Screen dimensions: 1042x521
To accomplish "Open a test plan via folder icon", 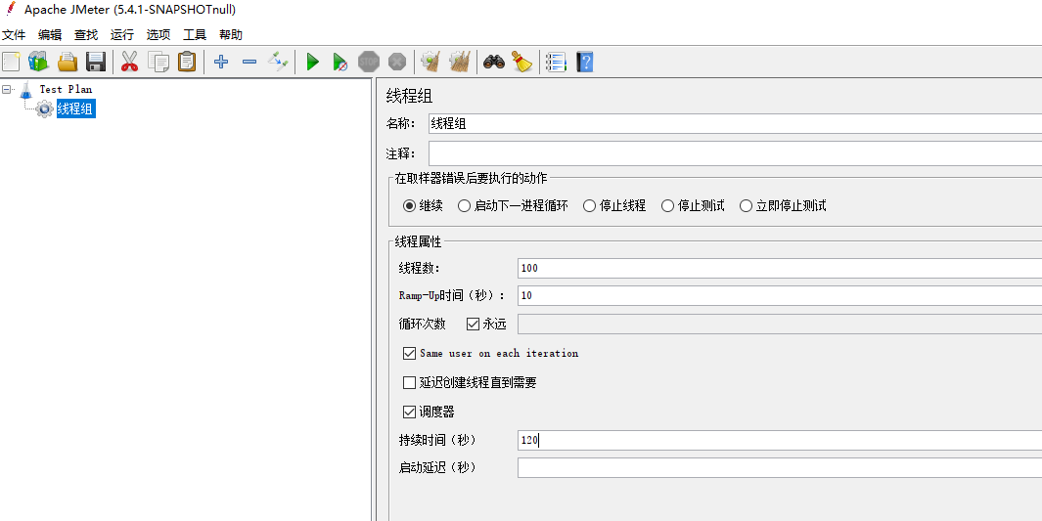I will coord(68,63).
